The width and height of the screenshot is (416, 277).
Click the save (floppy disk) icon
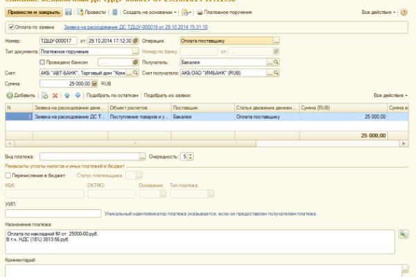click(69, 12)
